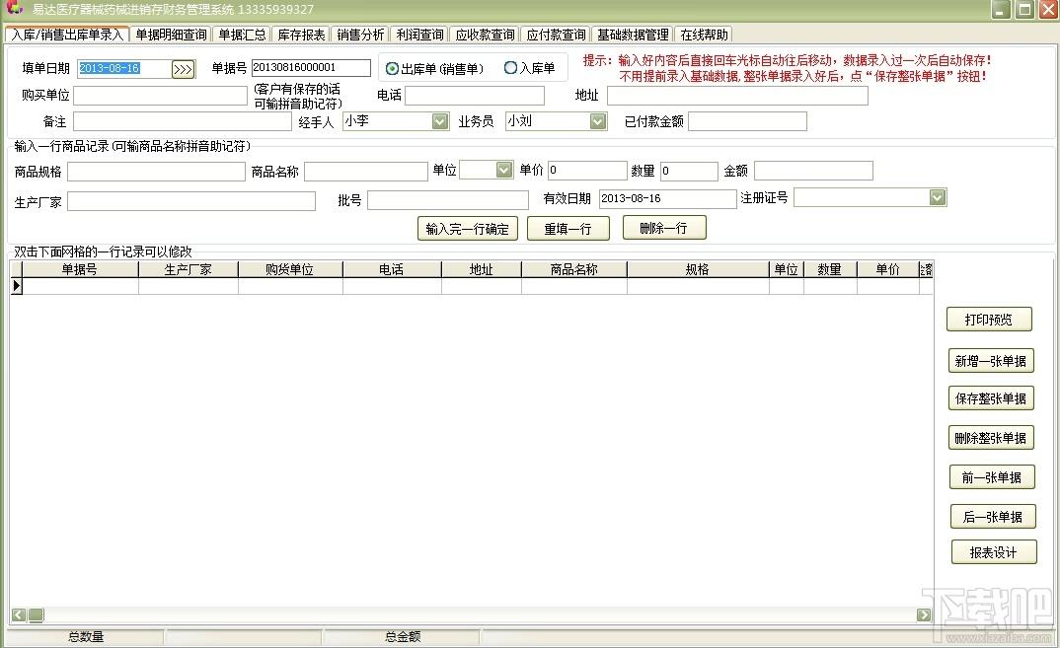Image resolution: width=1060 pixels, height=648 pixels.
Task: Open 应付款查询 tab
Action: (556, 35)
